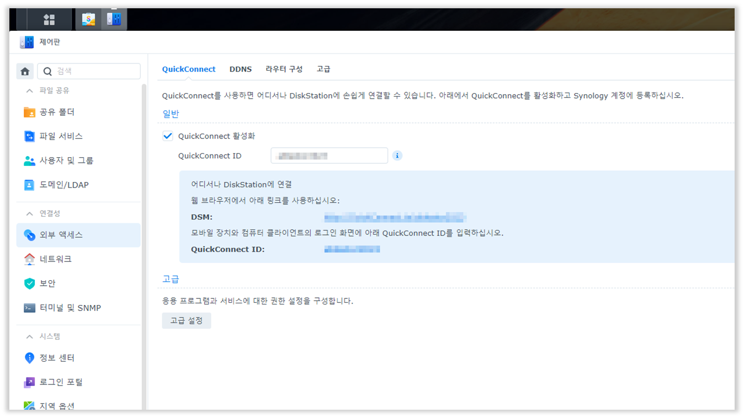Open 네트워크 settings
The width and height of the screenshot is (744, 418).
coord(78,259)
